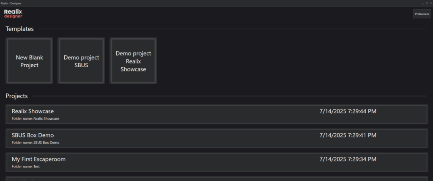The height and width of the screenshot is (181, 433).
Task: Click the Templates section heading
Action: 19,29
